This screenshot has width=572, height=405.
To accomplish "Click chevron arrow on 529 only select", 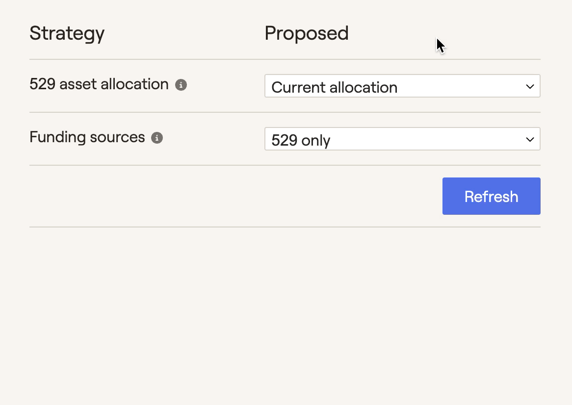I will 530,139.
